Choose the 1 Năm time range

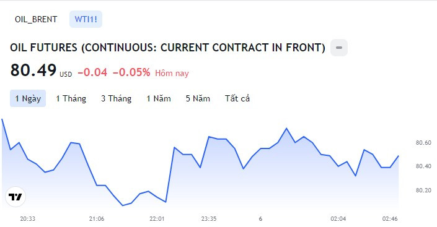pos(159,98)
